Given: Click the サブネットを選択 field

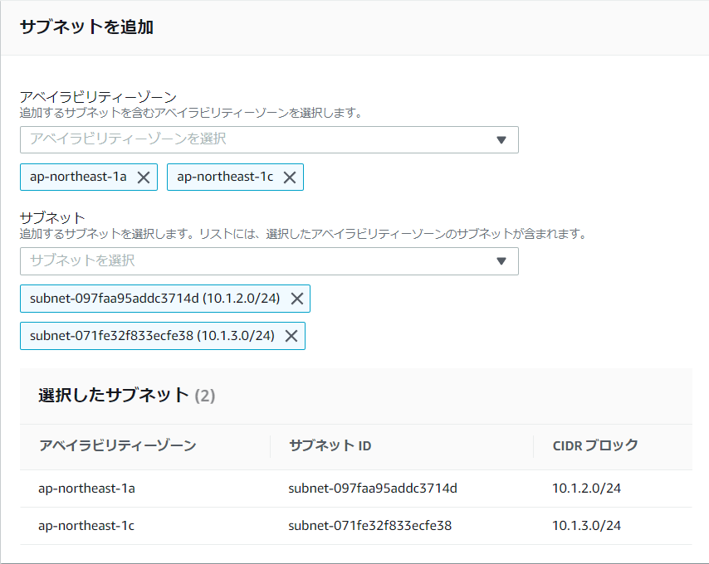Looking at the screenshot, I should click(269, 261).
